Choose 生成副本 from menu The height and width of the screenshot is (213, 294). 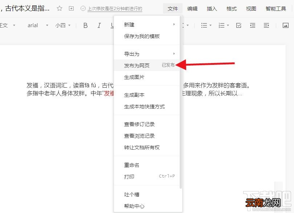click(147, 95)
